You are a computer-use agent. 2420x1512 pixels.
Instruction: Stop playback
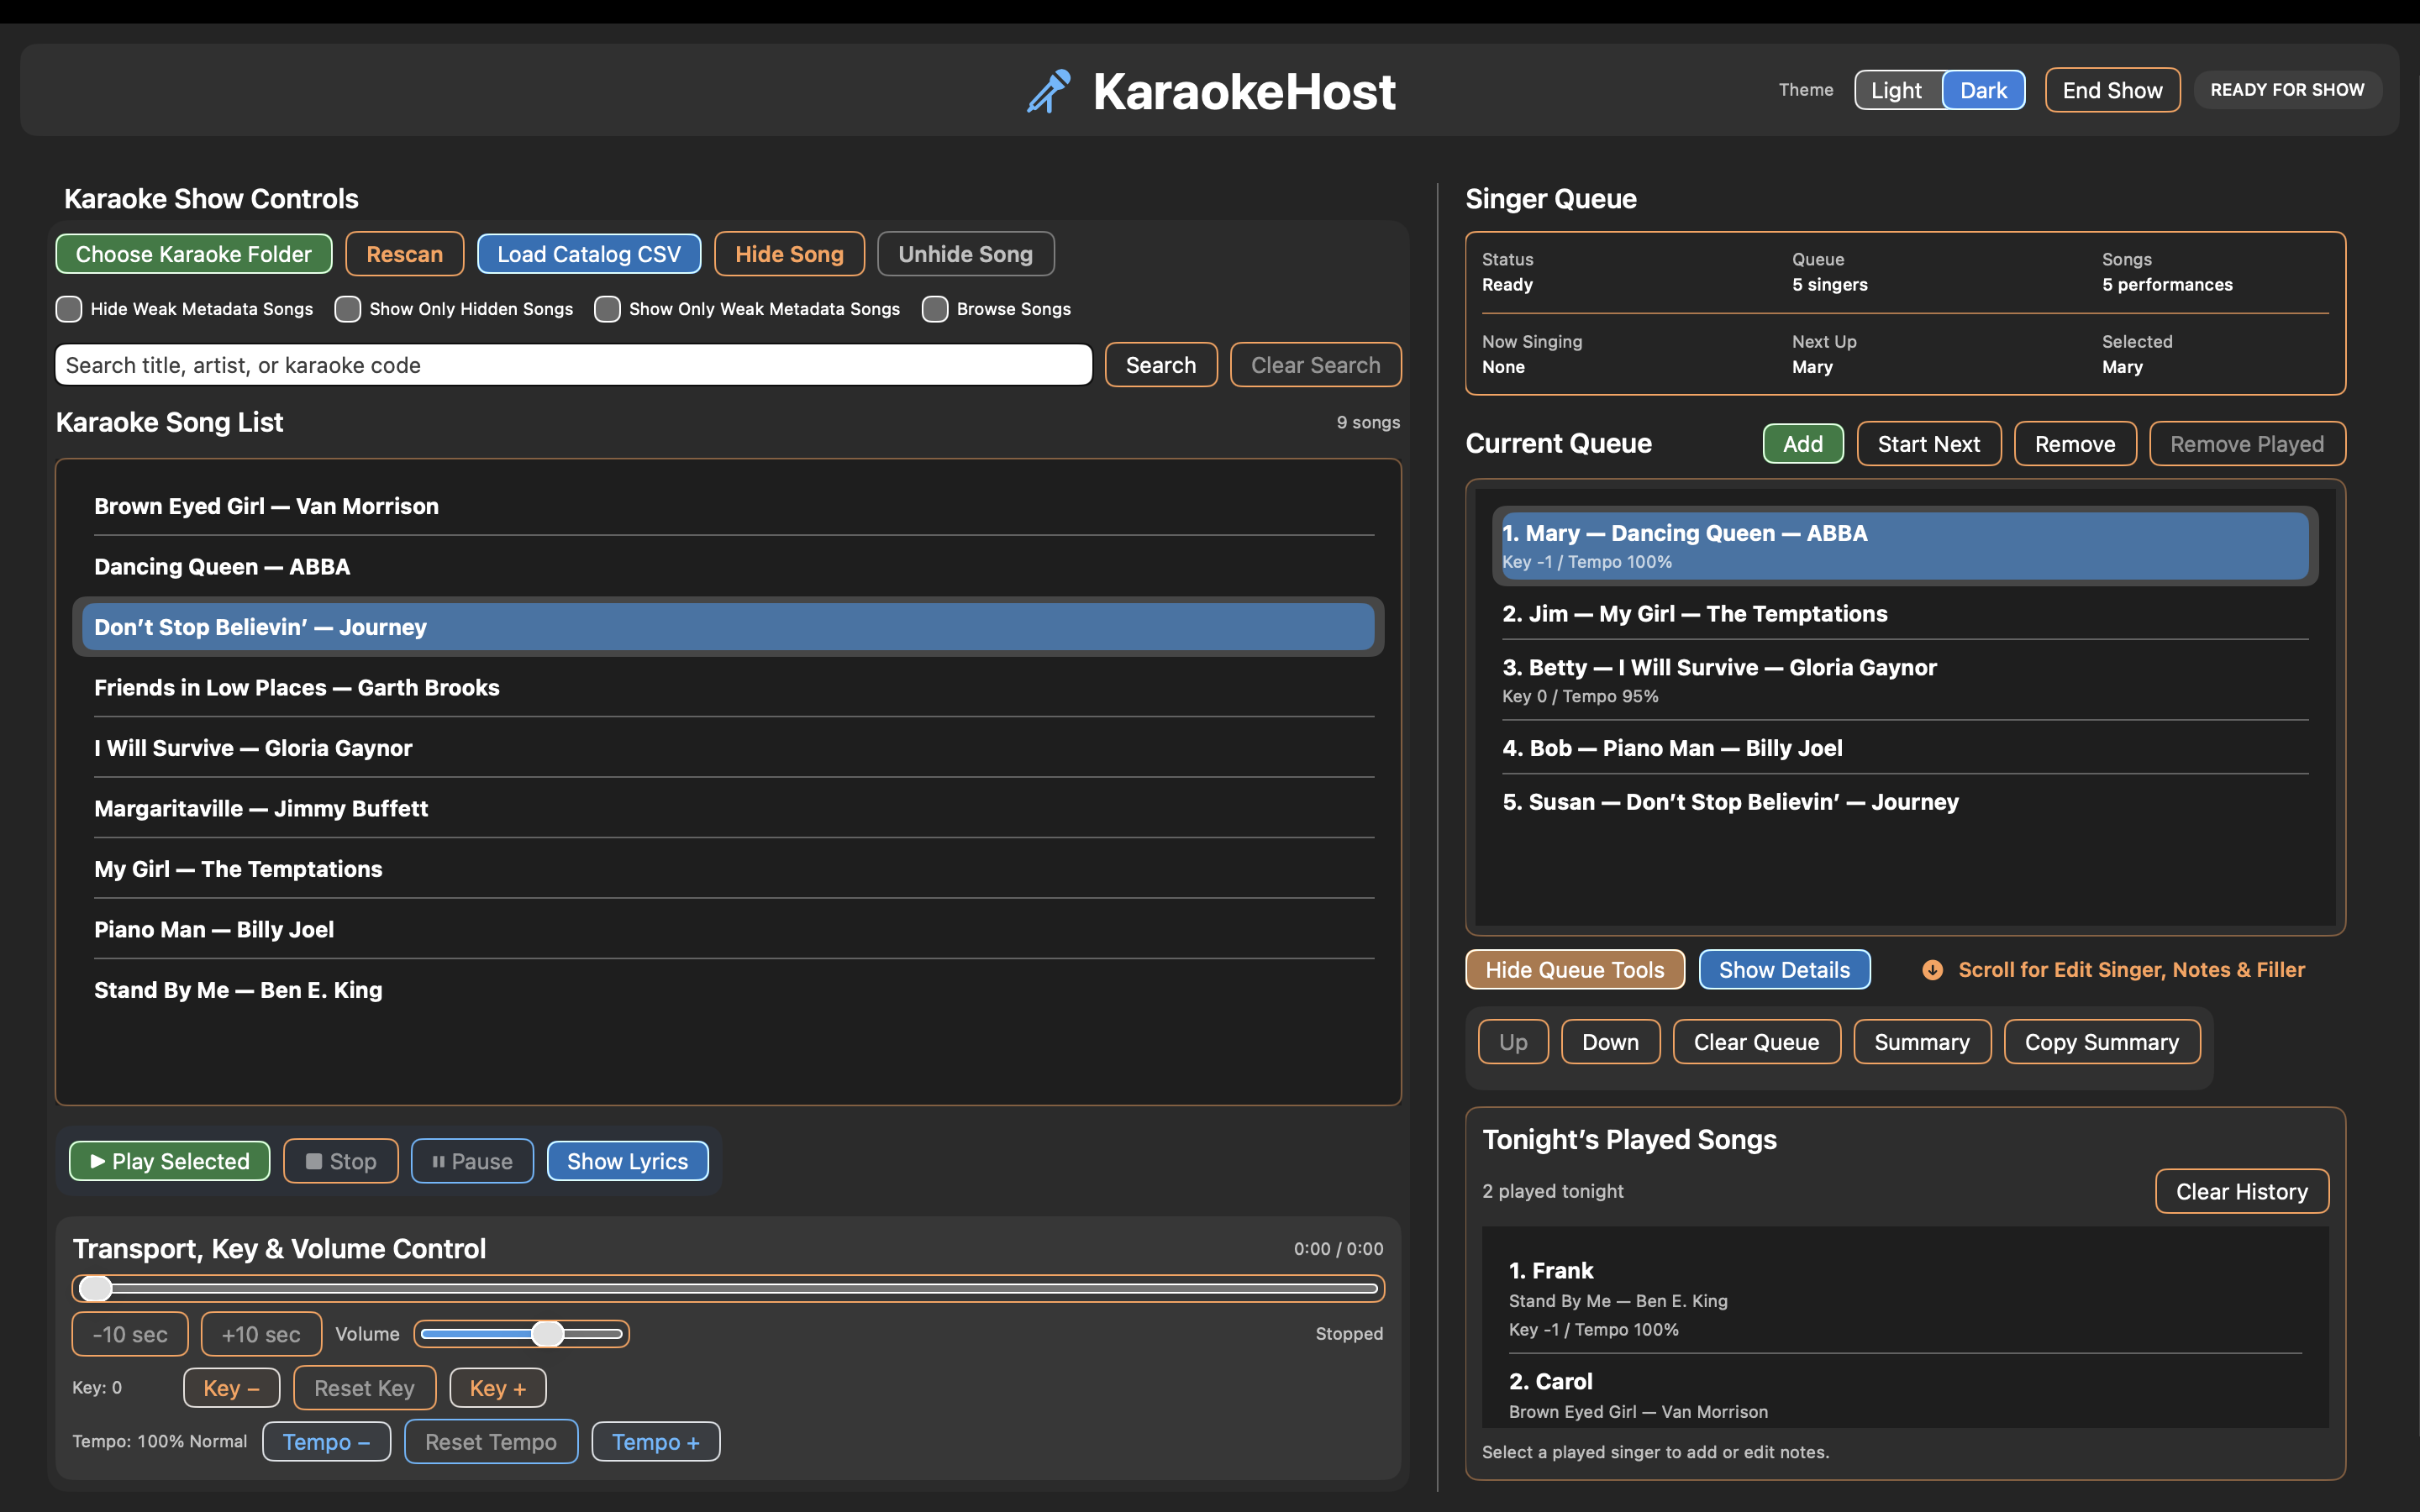coord(341,1161)
